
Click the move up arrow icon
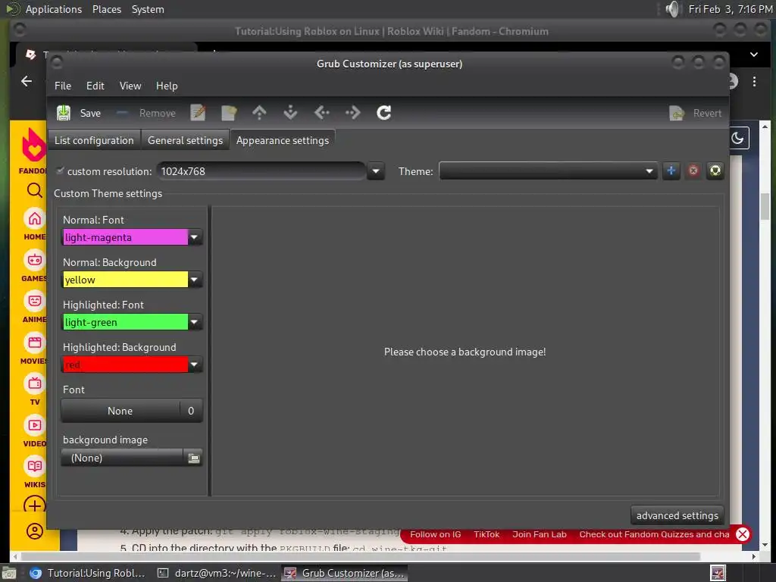pos(259,113)
